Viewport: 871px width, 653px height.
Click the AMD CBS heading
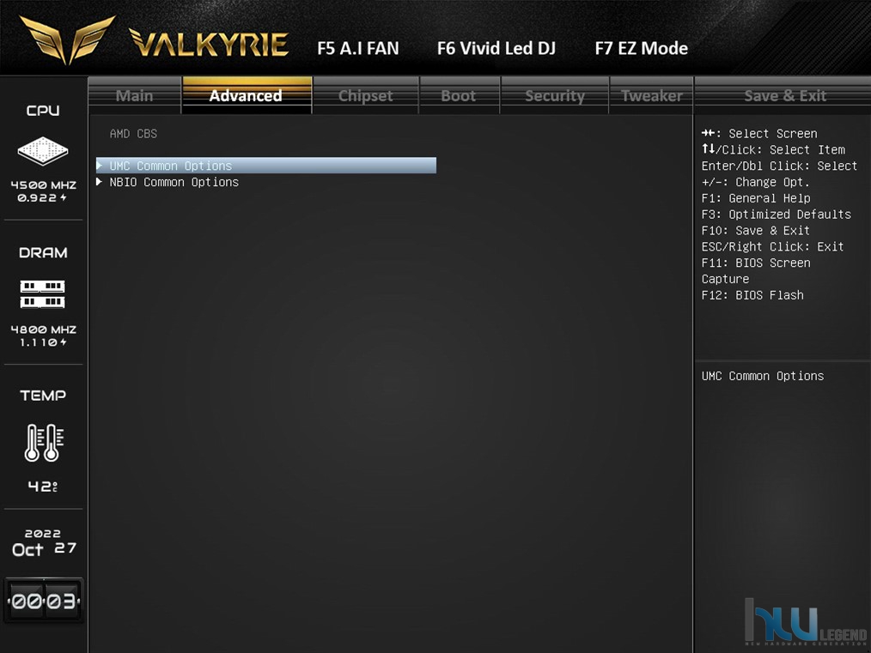133,134
